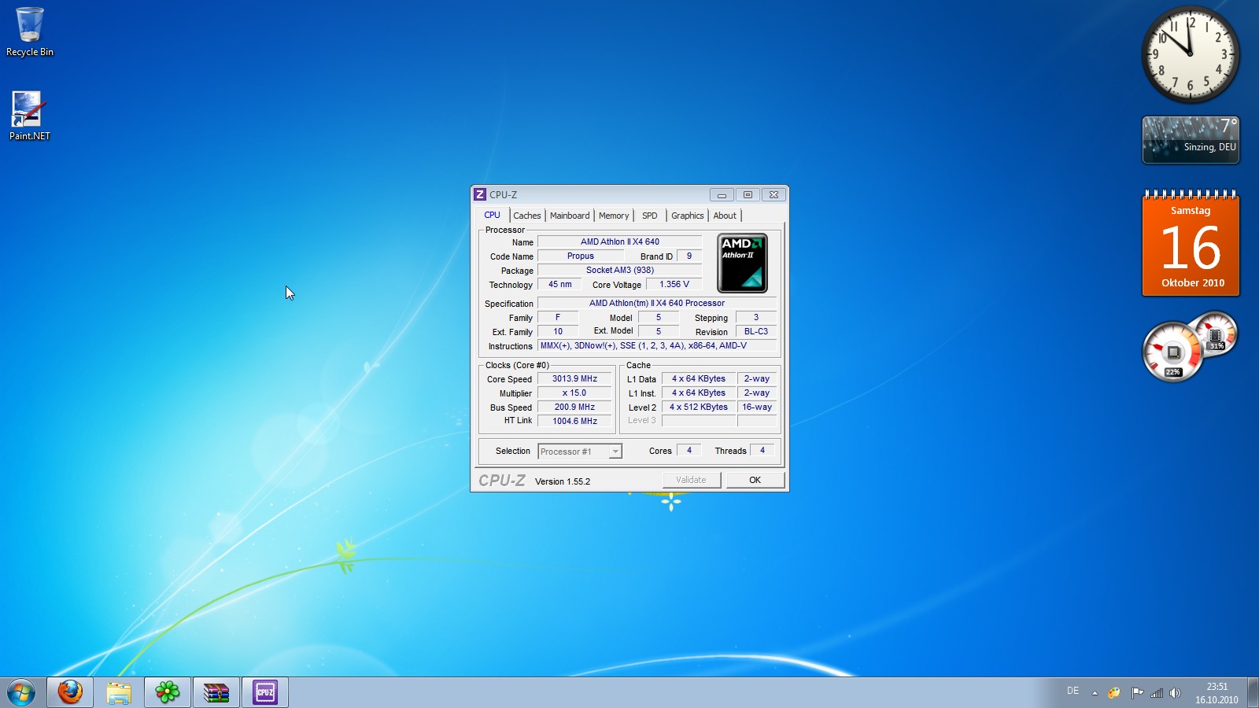Open the network signal tray icon

1157,693
